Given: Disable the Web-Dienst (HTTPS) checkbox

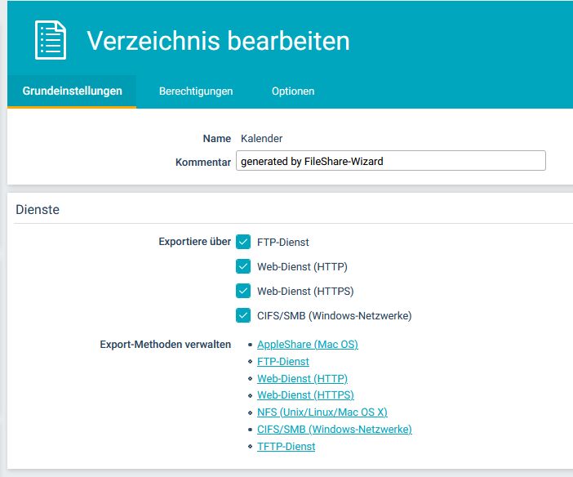Looking at the screenshot, I should pos(243,291).
